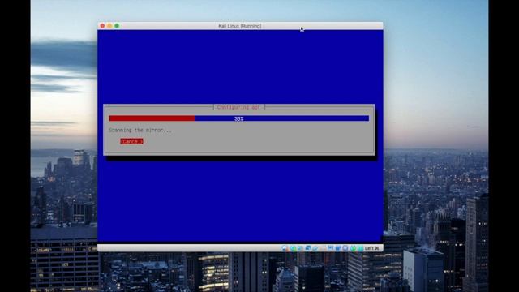Open the shared folders status icon

[x=323, y=248]
